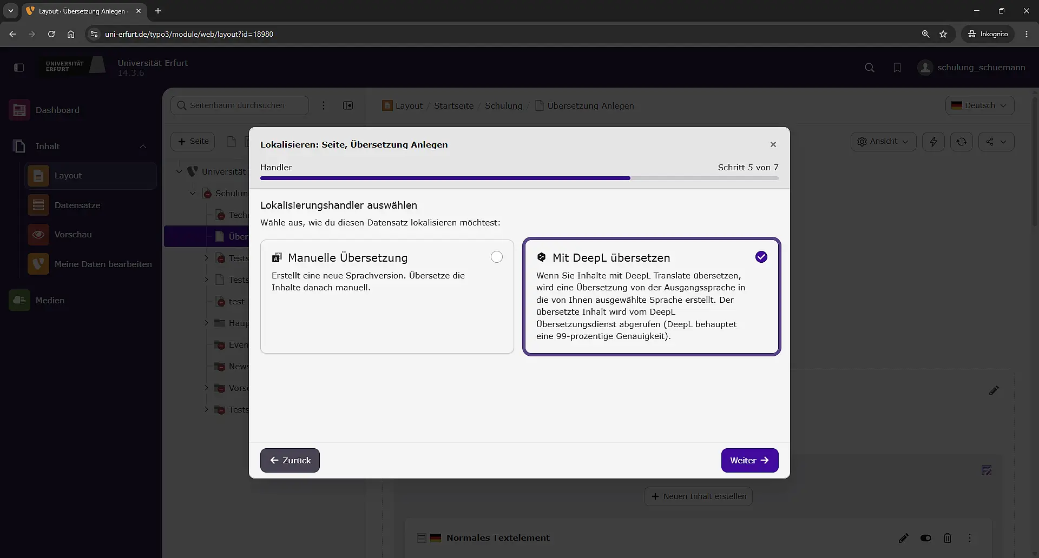The image size is (1039, 558).
Task: Select the Tech page in the tree
Action: (238, 215)
